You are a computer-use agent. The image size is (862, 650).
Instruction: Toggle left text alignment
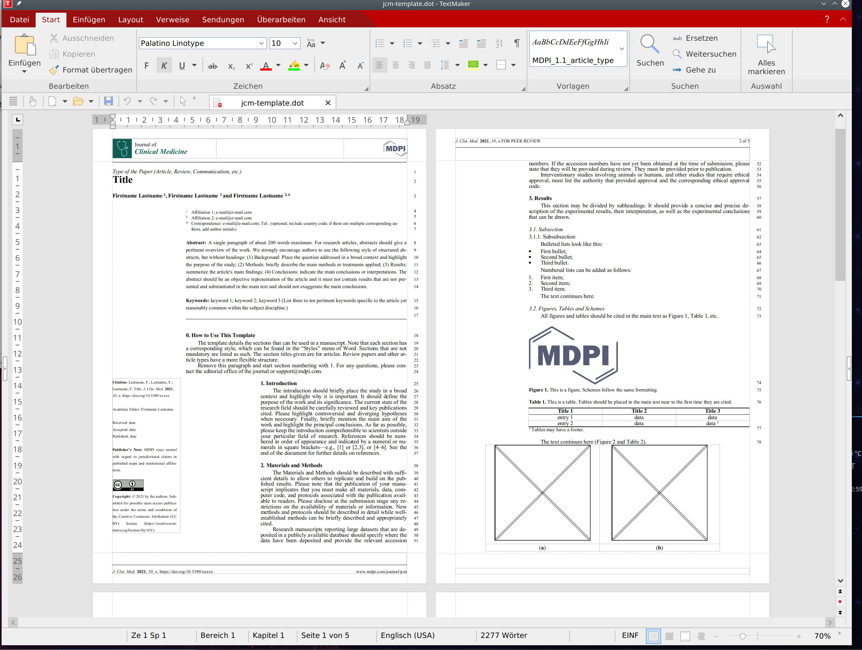click(380, 65)
